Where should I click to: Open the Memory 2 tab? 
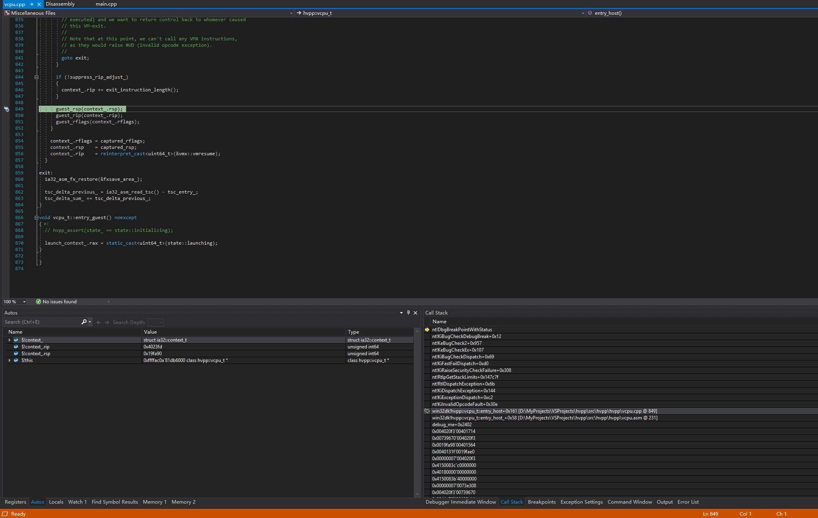(184, 502)
